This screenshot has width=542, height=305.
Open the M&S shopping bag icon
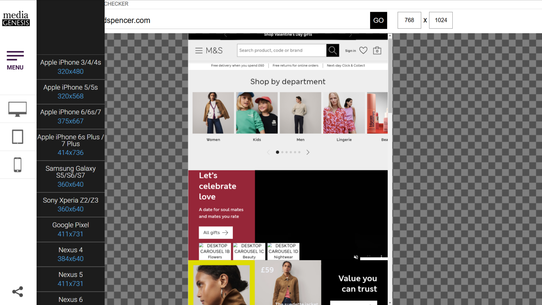(377, 50)
